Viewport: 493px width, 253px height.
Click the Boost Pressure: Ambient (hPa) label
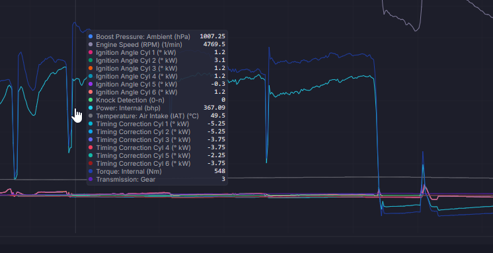(x=143, y=37)
